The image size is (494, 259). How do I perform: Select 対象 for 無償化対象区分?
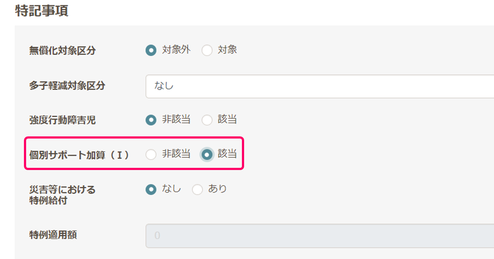point(207,50)
